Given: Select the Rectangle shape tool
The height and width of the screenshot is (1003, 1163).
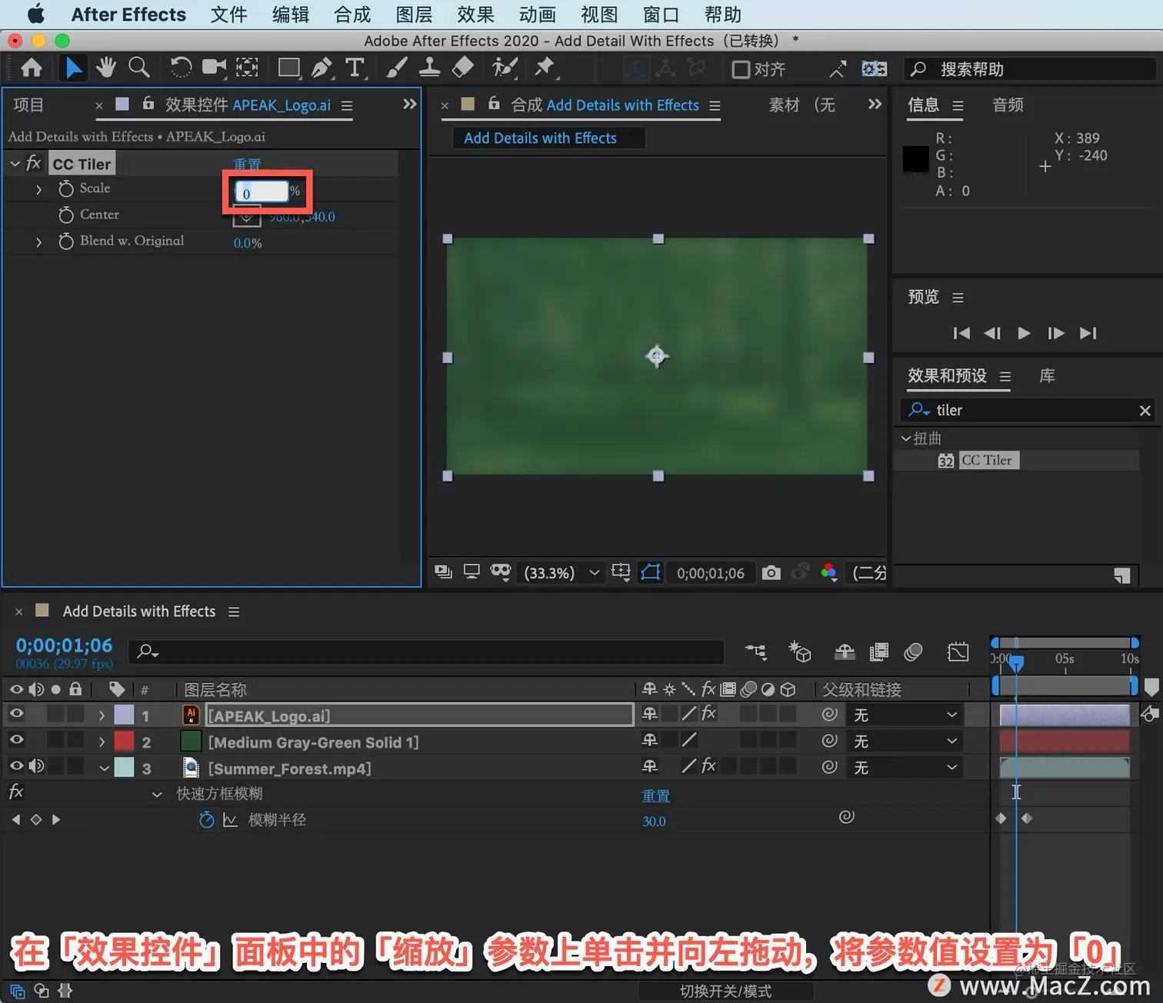Looking at the screenshot, I should pyautogui.click(x=289, y=68).
